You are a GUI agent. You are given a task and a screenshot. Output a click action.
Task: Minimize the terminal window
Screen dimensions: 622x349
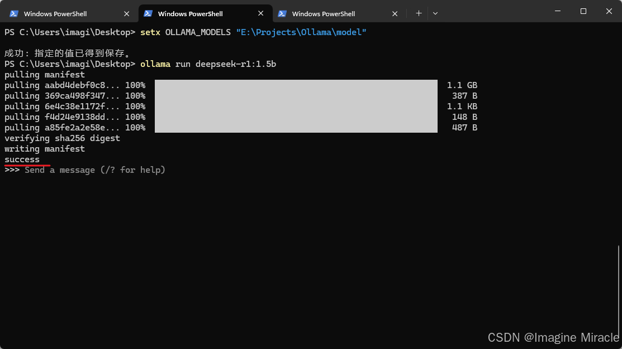click(x=558, y=11)
